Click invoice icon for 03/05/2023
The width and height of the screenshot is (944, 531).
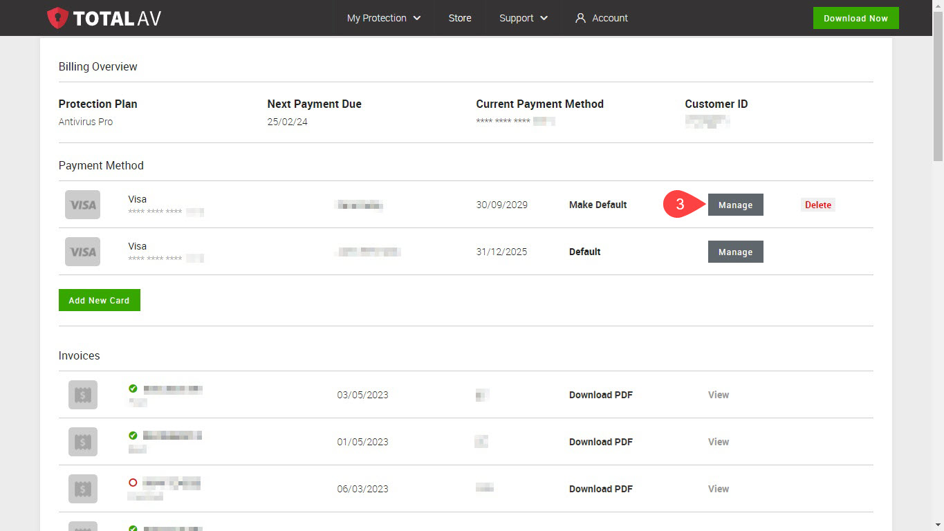tap(82, 395)
